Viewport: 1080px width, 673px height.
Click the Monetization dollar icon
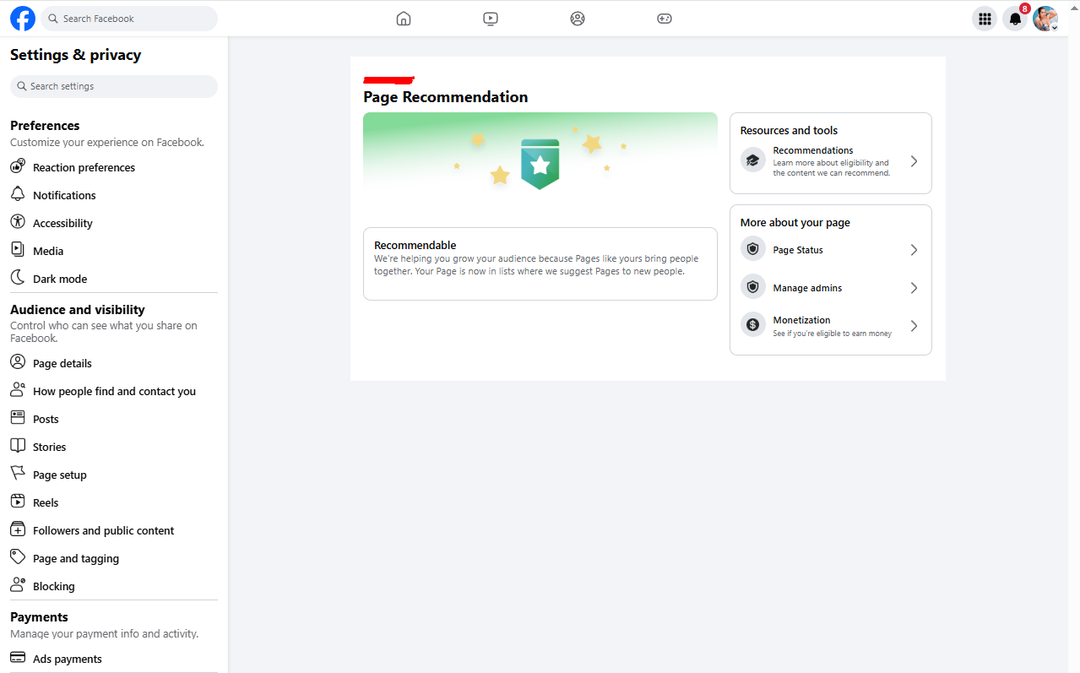752,325
